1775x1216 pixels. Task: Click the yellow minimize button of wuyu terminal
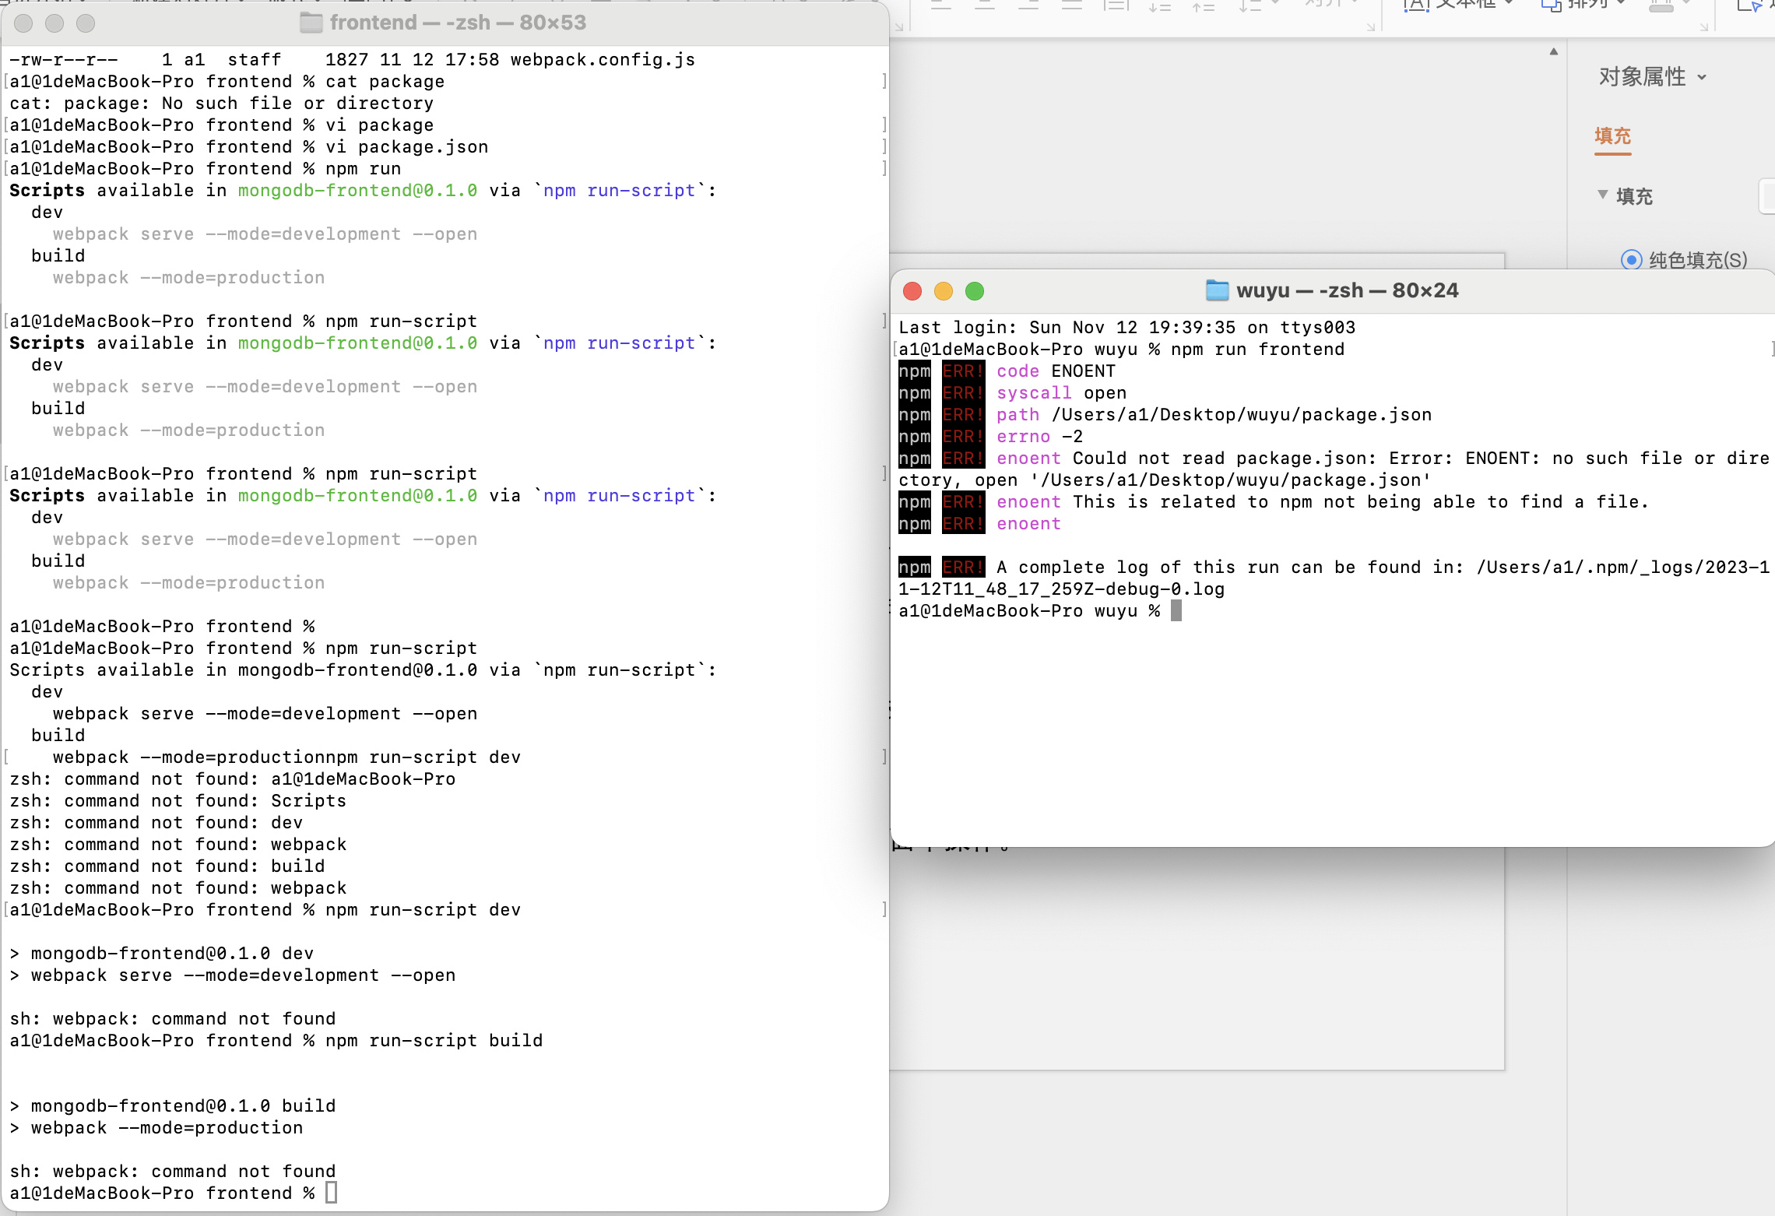tap(944, 291)
